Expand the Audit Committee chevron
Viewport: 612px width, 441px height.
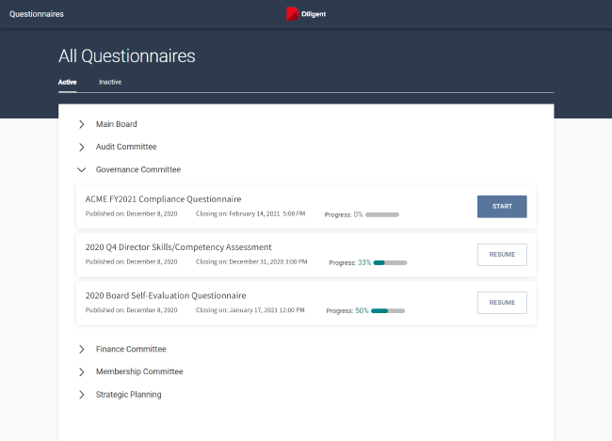pos(82,147)
